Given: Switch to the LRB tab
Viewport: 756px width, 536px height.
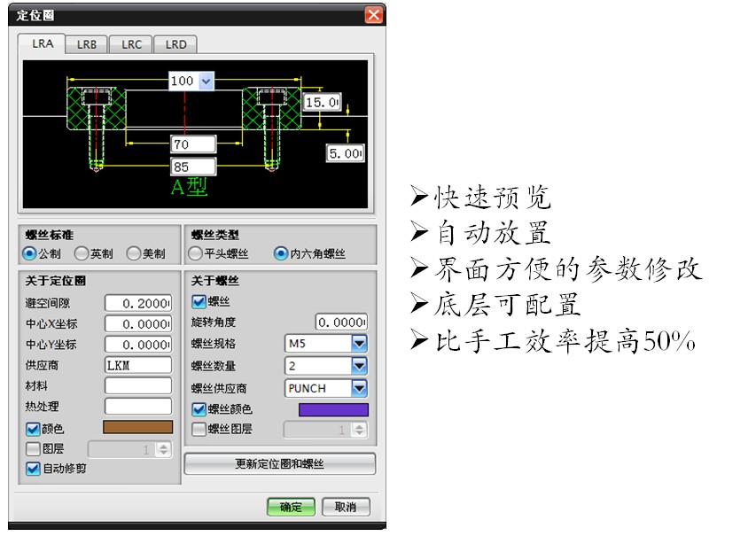Looking at the screenshot, I should pyautogui.click(x=87, y=44).
